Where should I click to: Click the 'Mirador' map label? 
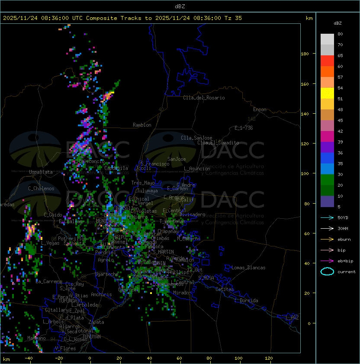(x=183, y=293)
